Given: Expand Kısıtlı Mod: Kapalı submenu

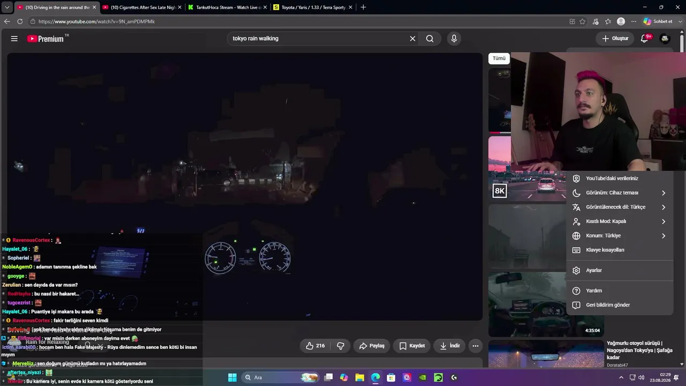Looking at the screenshot, I should coord(663,221).
